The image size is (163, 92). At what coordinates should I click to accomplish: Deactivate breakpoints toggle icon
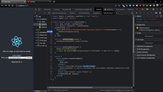click(156, 13)
